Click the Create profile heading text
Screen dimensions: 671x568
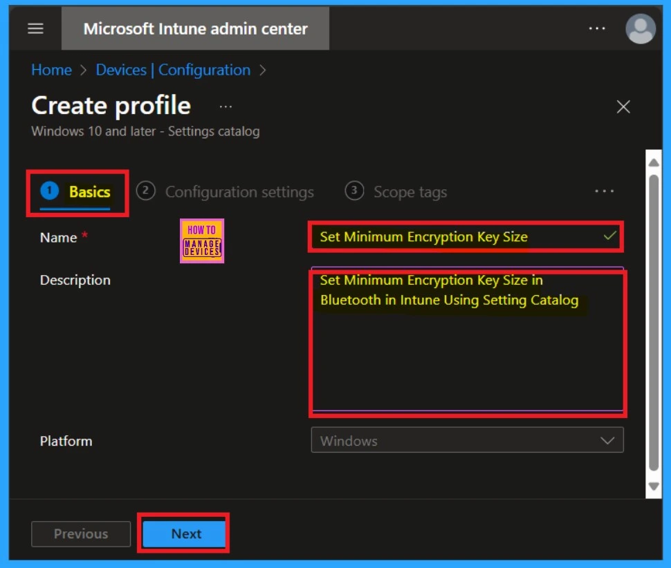coord(111,106)
